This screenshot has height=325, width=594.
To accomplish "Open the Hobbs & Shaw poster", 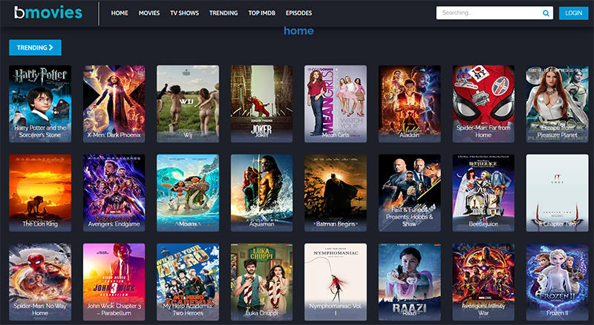I will coord(410,193).
